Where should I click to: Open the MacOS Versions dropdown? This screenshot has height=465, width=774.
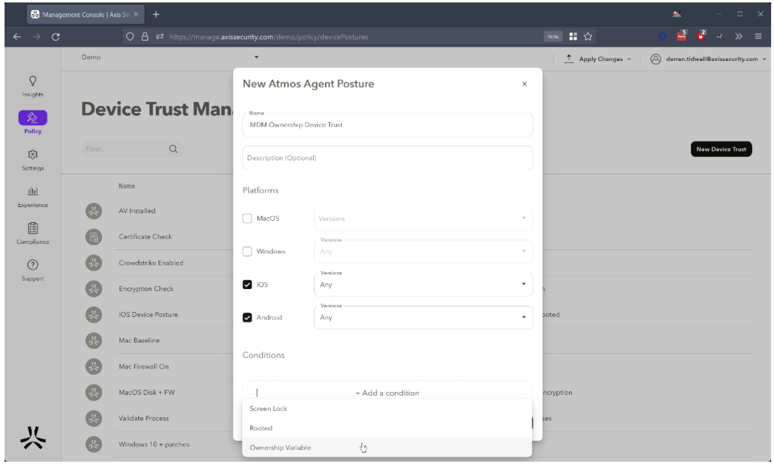coord(423,219)
